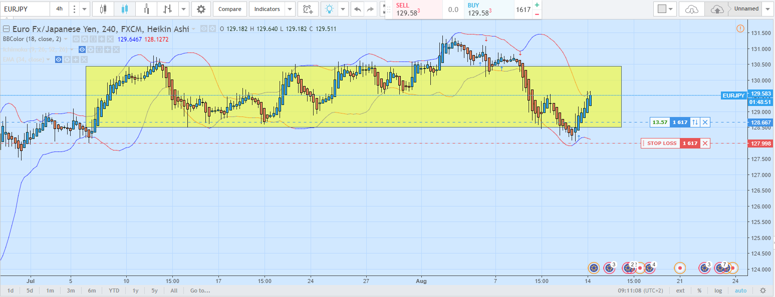
Task: Open Indicators favorites dropdown arrow
Action: tap(290, 9)
